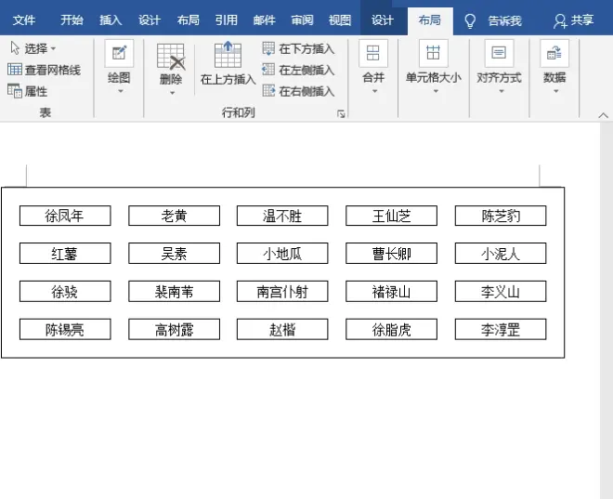613x499 pixels.
Task: Open table 属性 properties
Action: point(27,91)
